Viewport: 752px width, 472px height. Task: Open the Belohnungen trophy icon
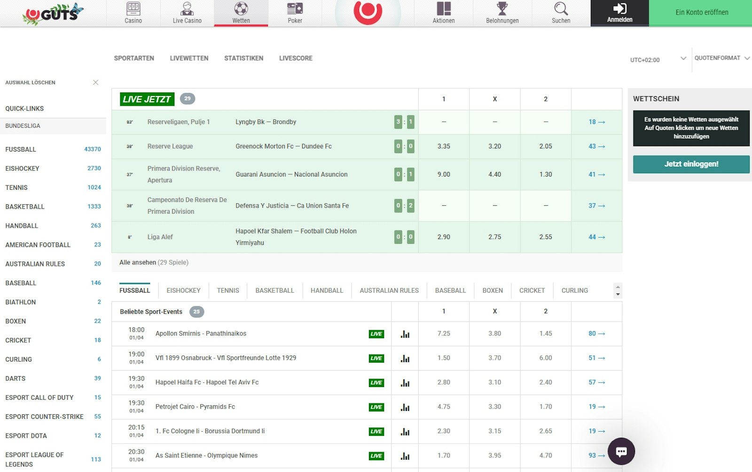[502, 9]
